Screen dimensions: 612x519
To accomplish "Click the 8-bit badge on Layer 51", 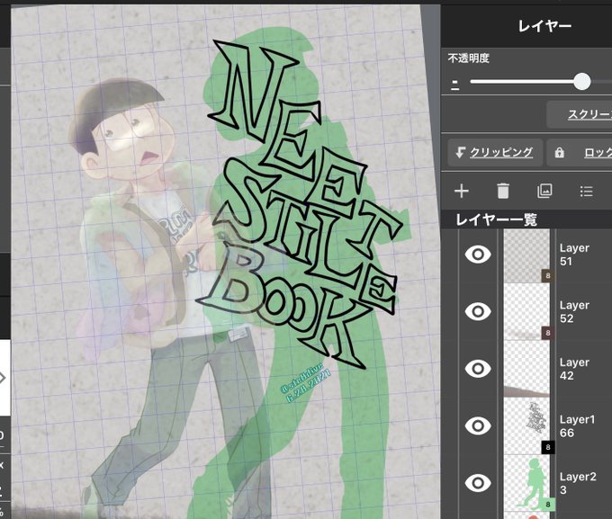I will click(x=547, y=276).
